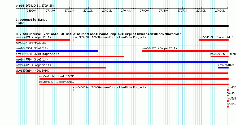Click the black 14q12 cytogenetic band bar
The height and width of the screenshot is (125, 236).
tap(122, 26)
